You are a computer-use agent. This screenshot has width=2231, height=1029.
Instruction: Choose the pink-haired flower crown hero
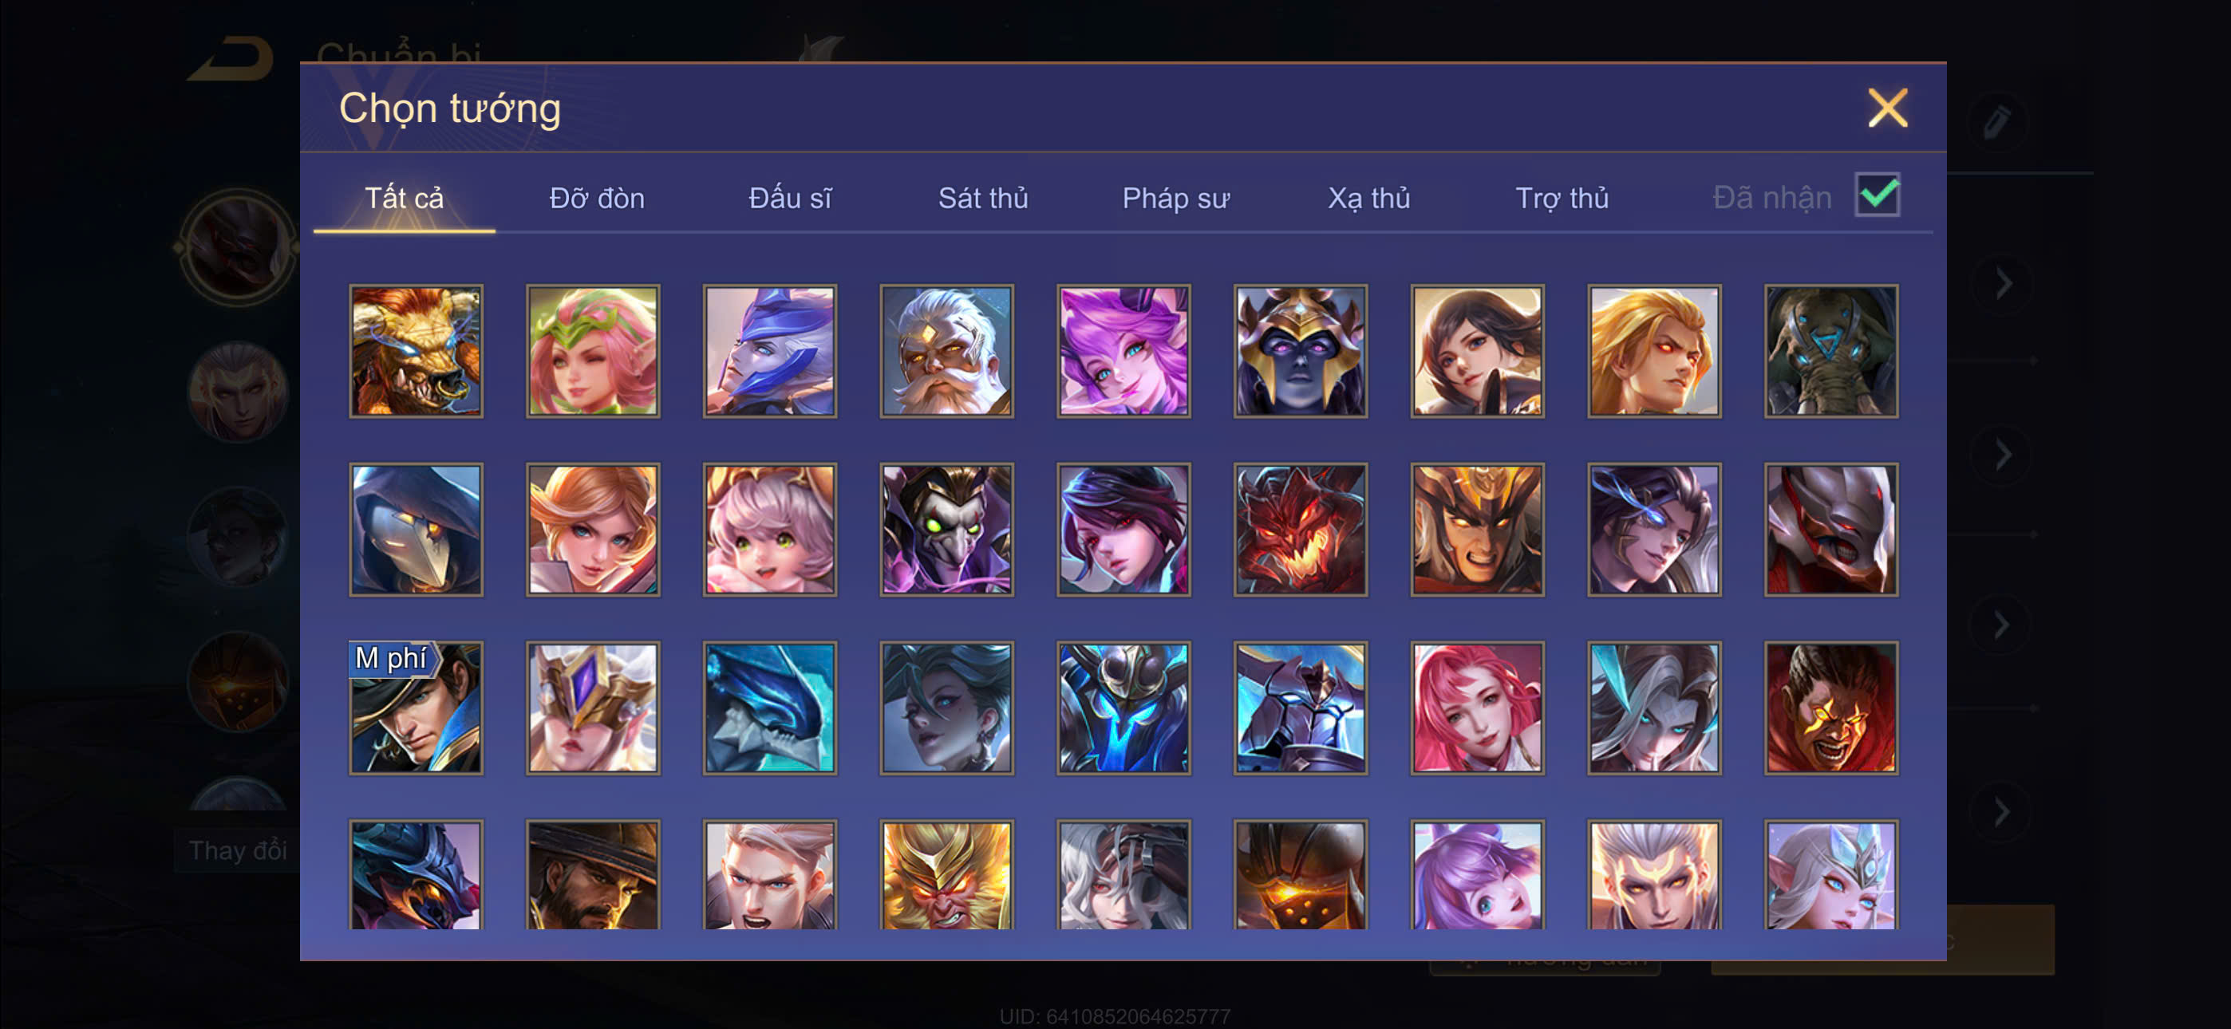click(592, 351)
